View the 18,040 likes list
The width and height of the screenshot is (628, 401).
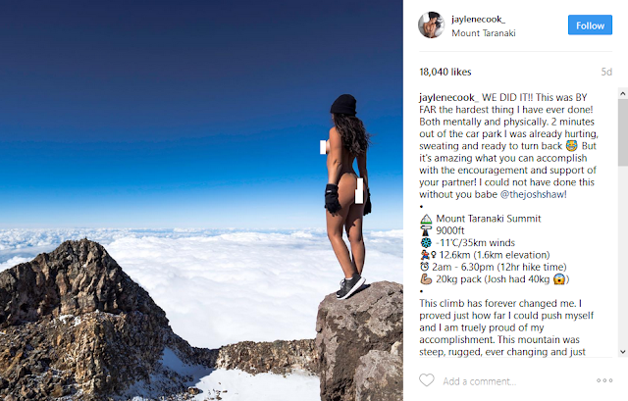(x=445, y=72)
